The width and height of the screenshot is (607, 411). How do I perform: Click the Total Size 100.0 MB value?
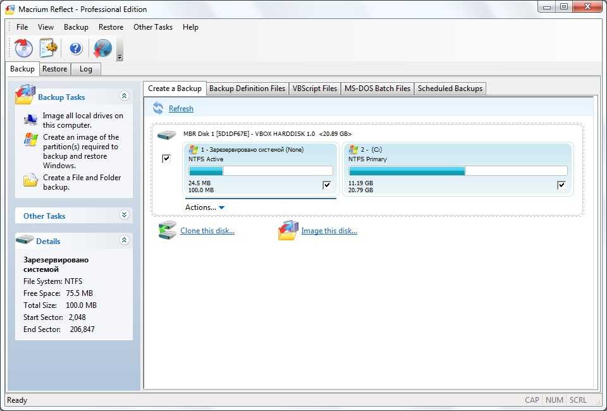[x=82, y=305]
